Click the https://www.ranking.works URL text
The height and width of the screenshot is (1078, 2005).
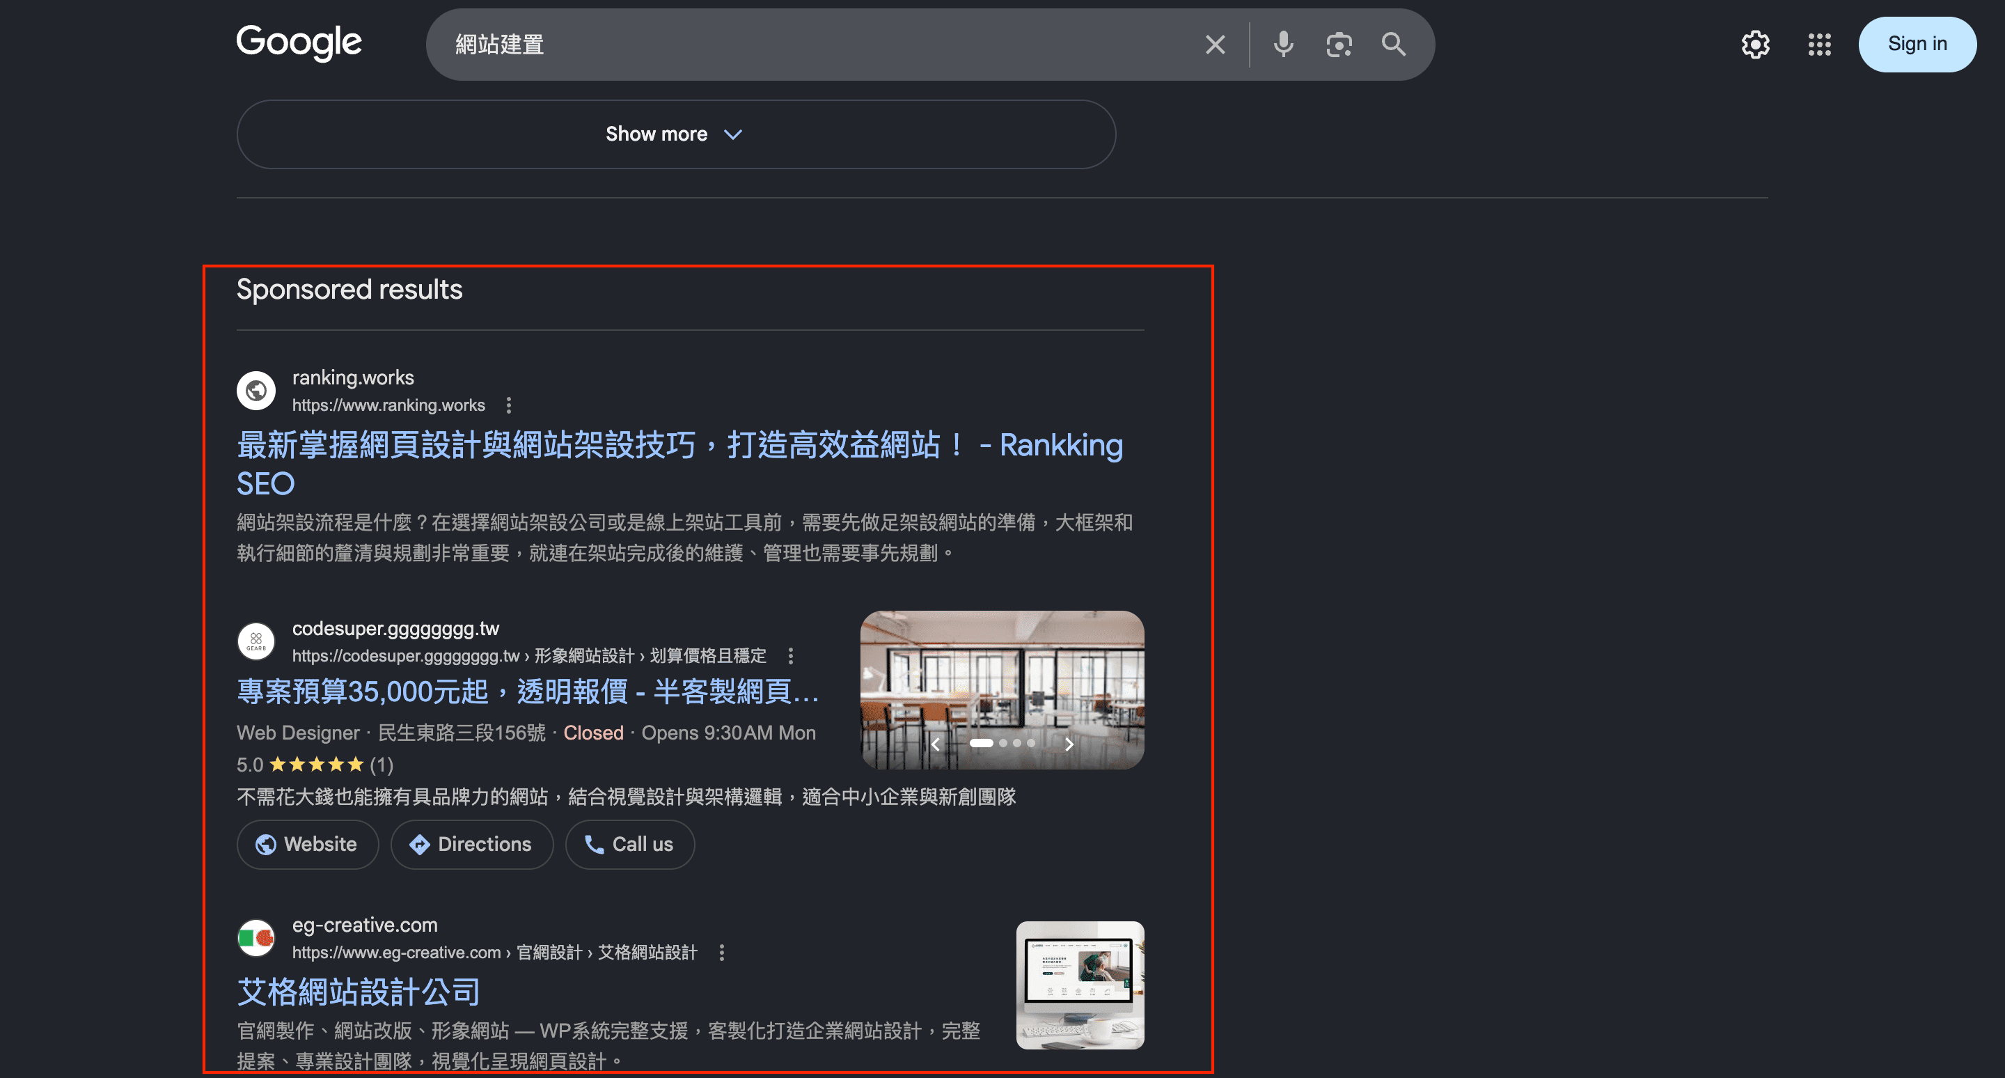pos(388,405)
